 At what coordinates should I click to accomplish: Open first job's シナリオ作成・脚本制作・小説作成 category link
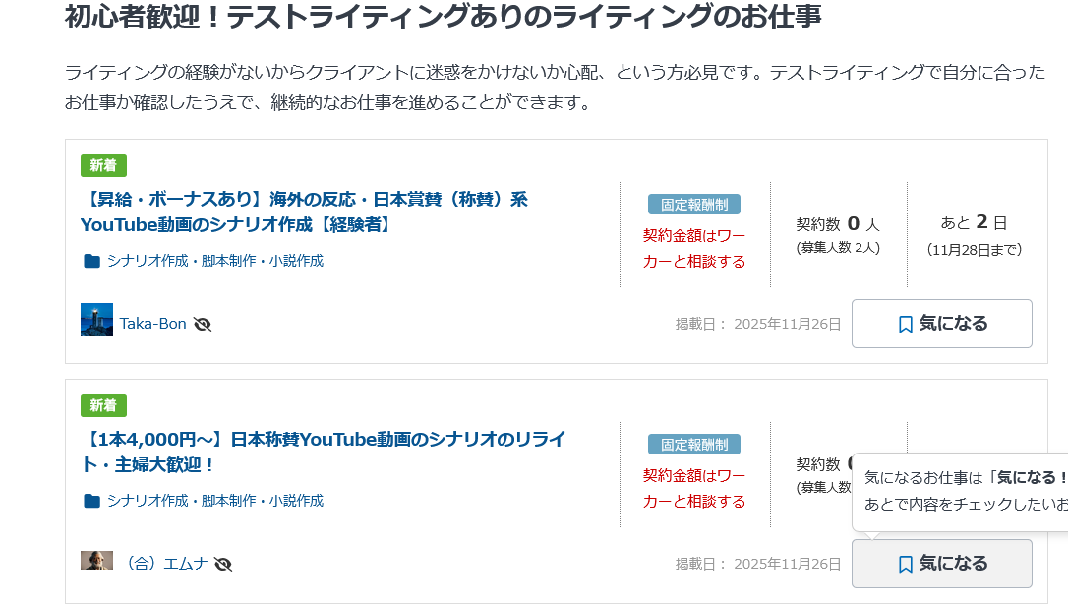point(215,261)
